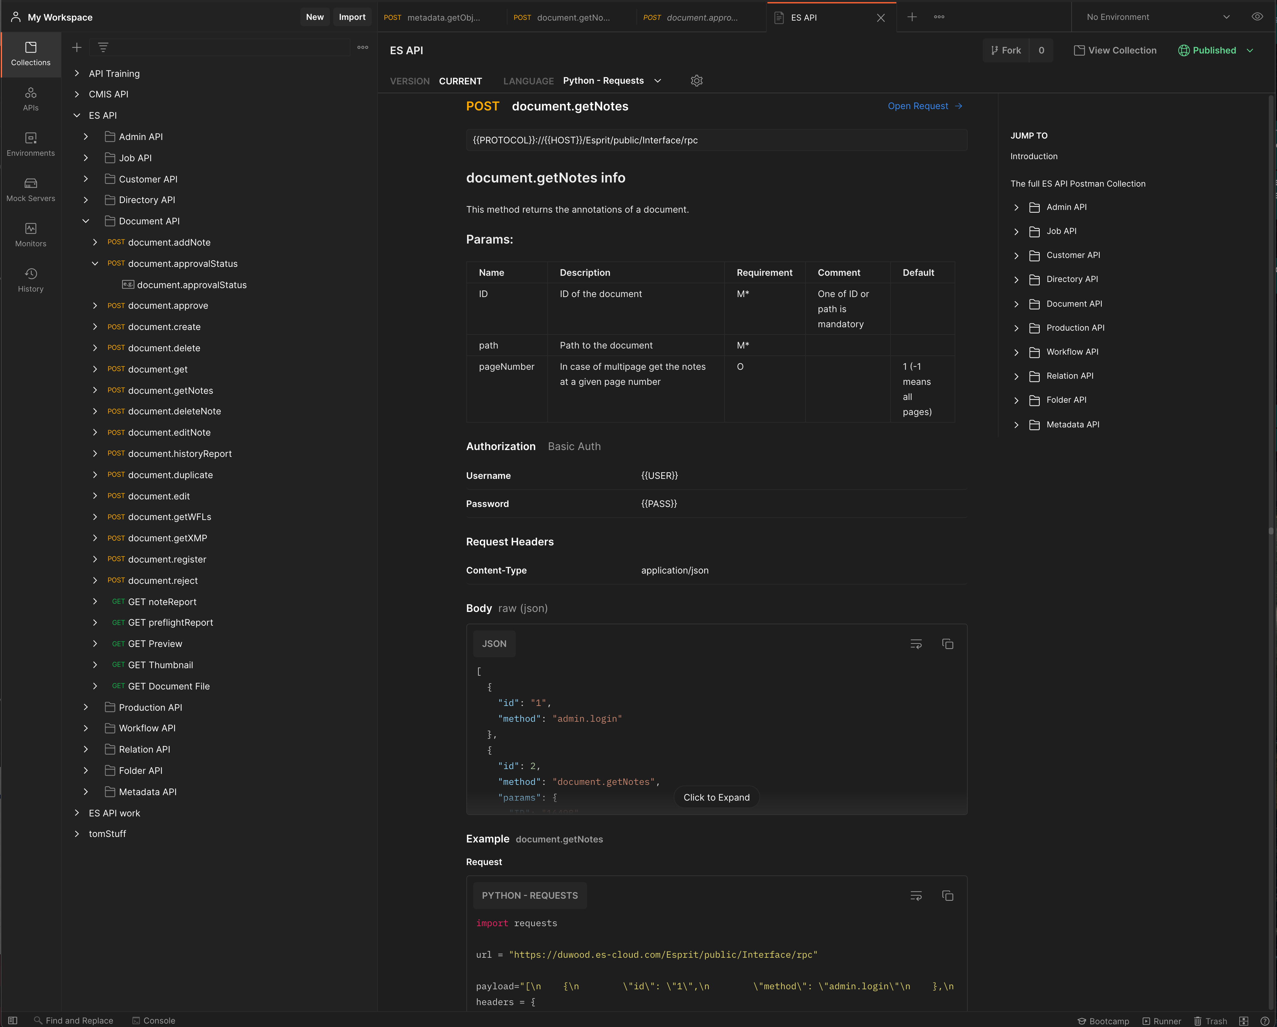Open Trash from status bar
The height and width of the screenshot is (1027, 1277).
click(x=1210, y=1020)
